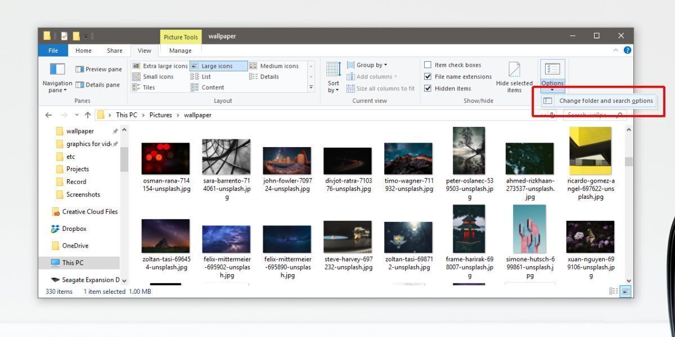The image size is (675, 337).
Task: Open the Preview pane
Action: [x=98, y=69]
